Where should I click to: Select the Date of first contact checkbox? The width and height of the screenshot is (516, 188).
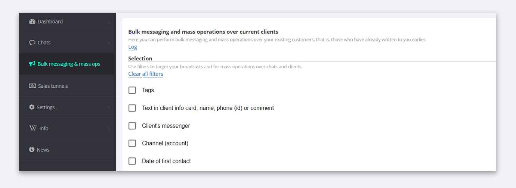[x=132, y=161]
